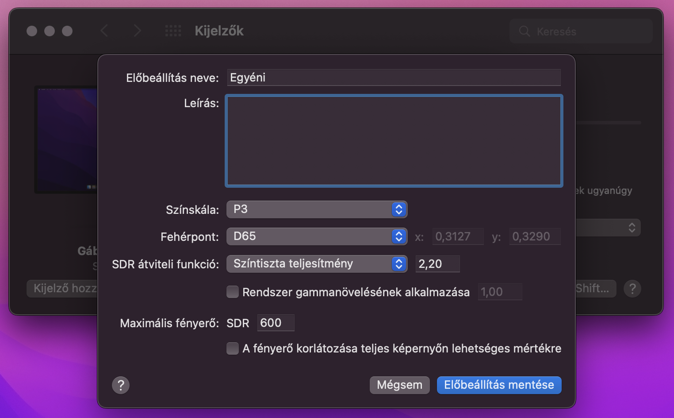Focus the Leírás description text area
The height and width of the screenshot is (418, 674).
394,140
